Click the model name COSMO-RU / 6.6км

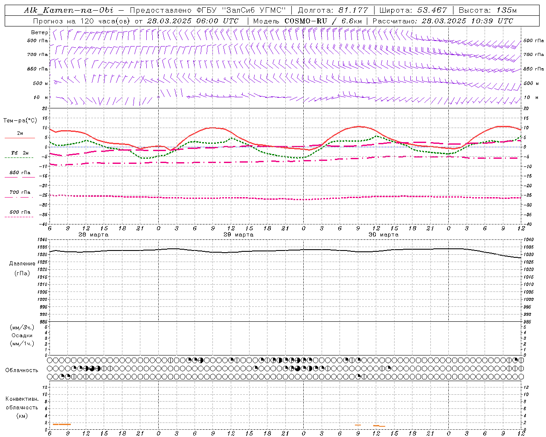pos(323,21)
